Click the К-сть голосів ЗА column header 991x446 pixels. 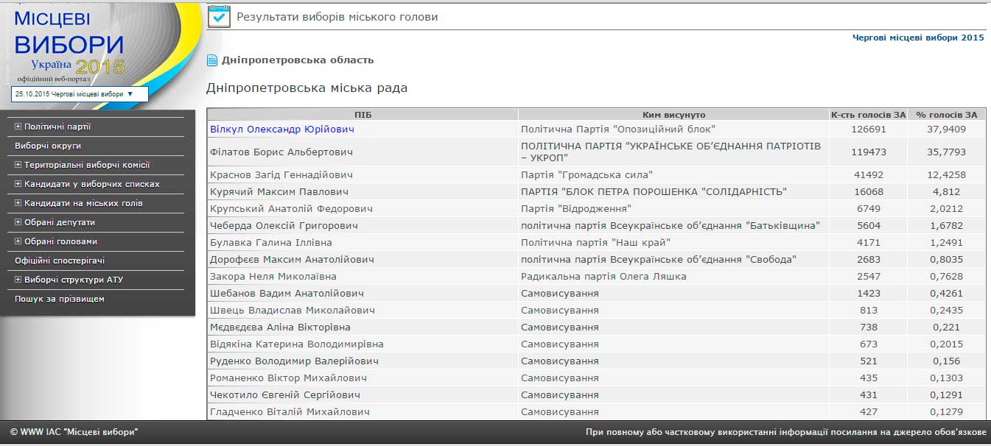[x=868, y=115]
